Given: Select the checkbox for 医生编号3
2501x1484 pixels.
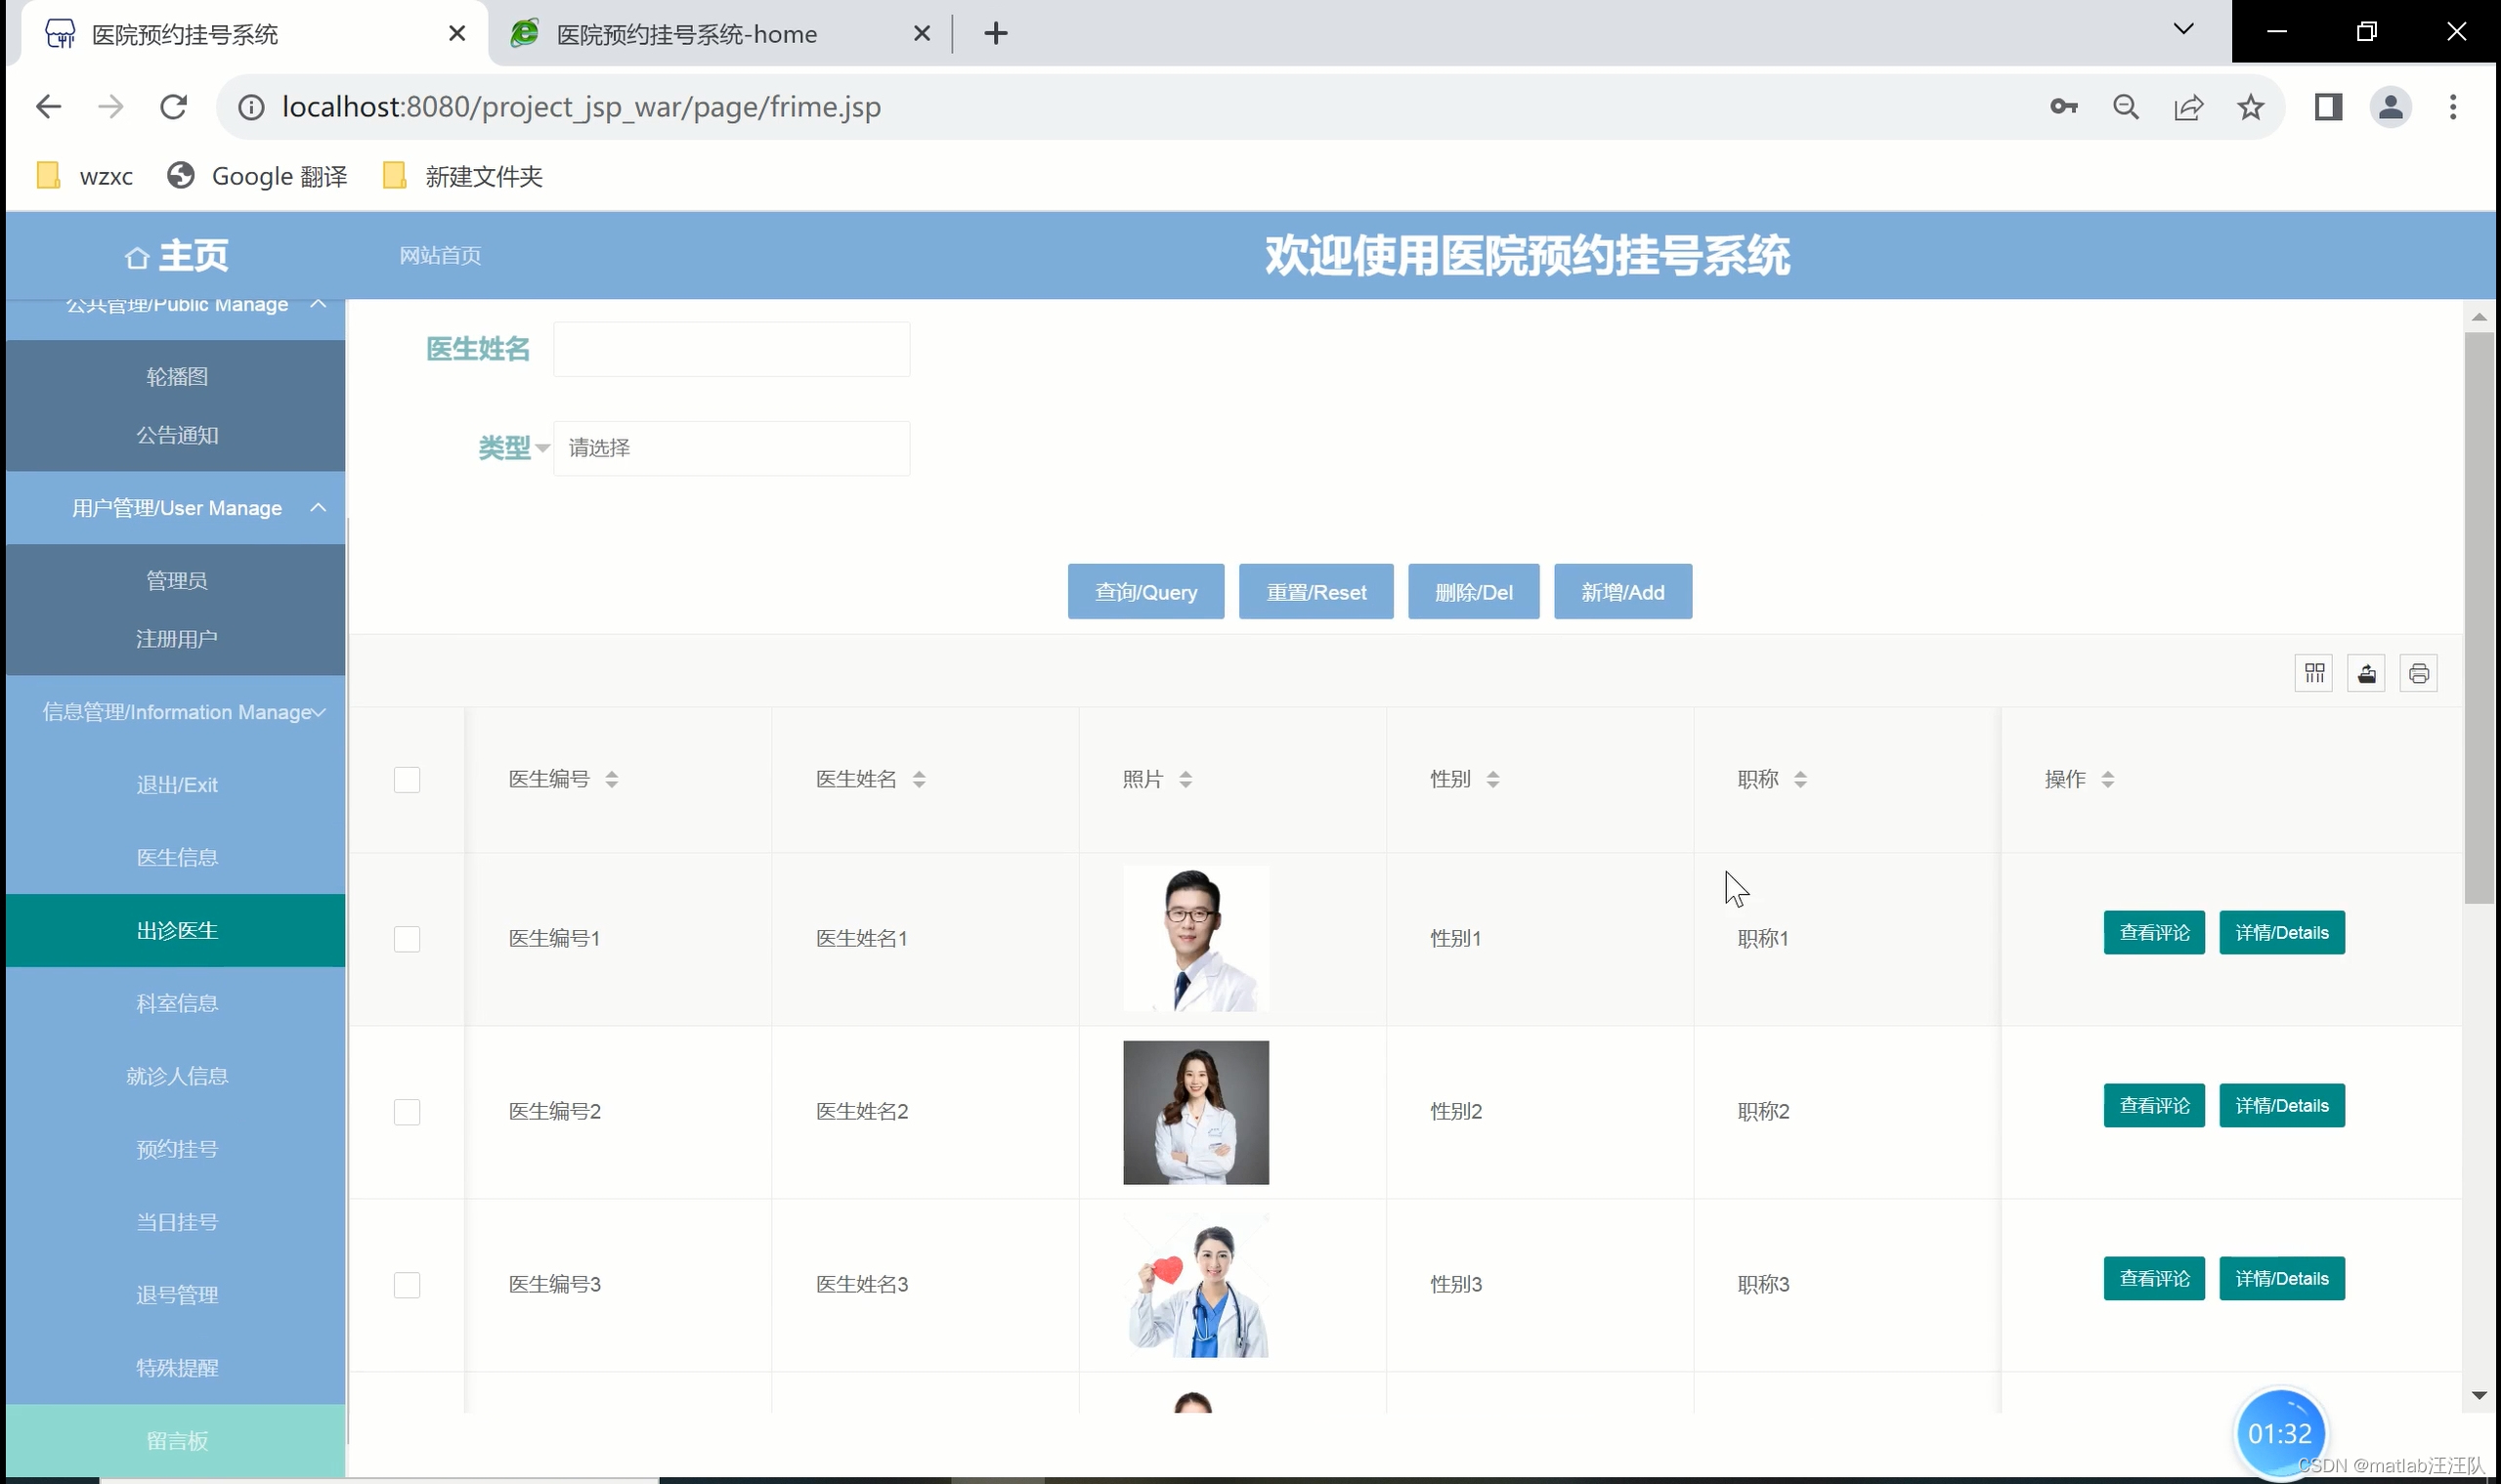Looking at the screenshot, I should pyautogui.click(x=408, y=1284).
